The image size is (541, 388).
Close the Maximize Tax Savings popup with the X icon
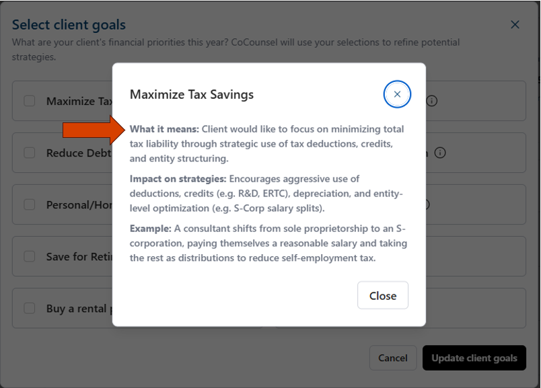click(x=397, y=94)
